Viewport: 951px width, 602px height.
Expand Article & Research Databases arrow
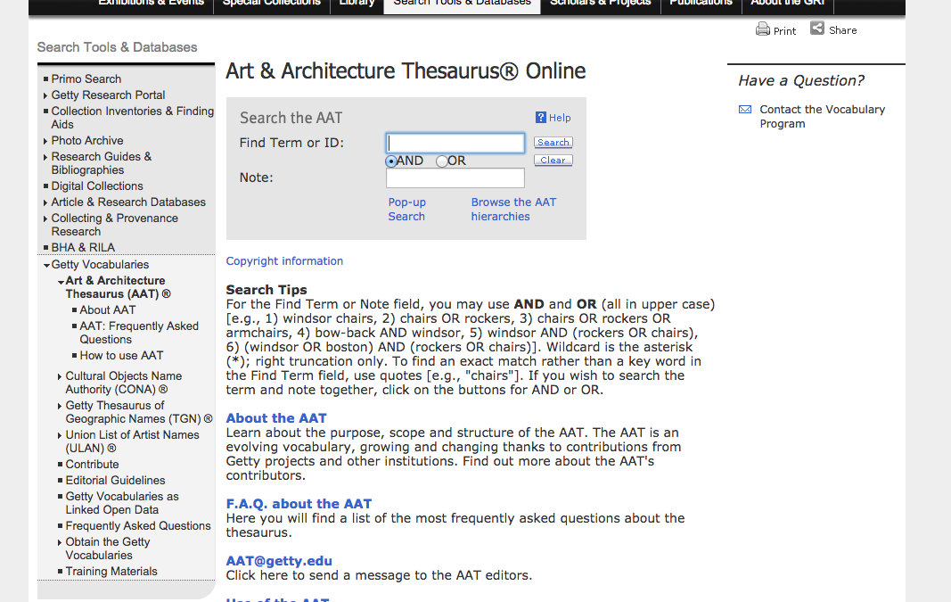45,202
